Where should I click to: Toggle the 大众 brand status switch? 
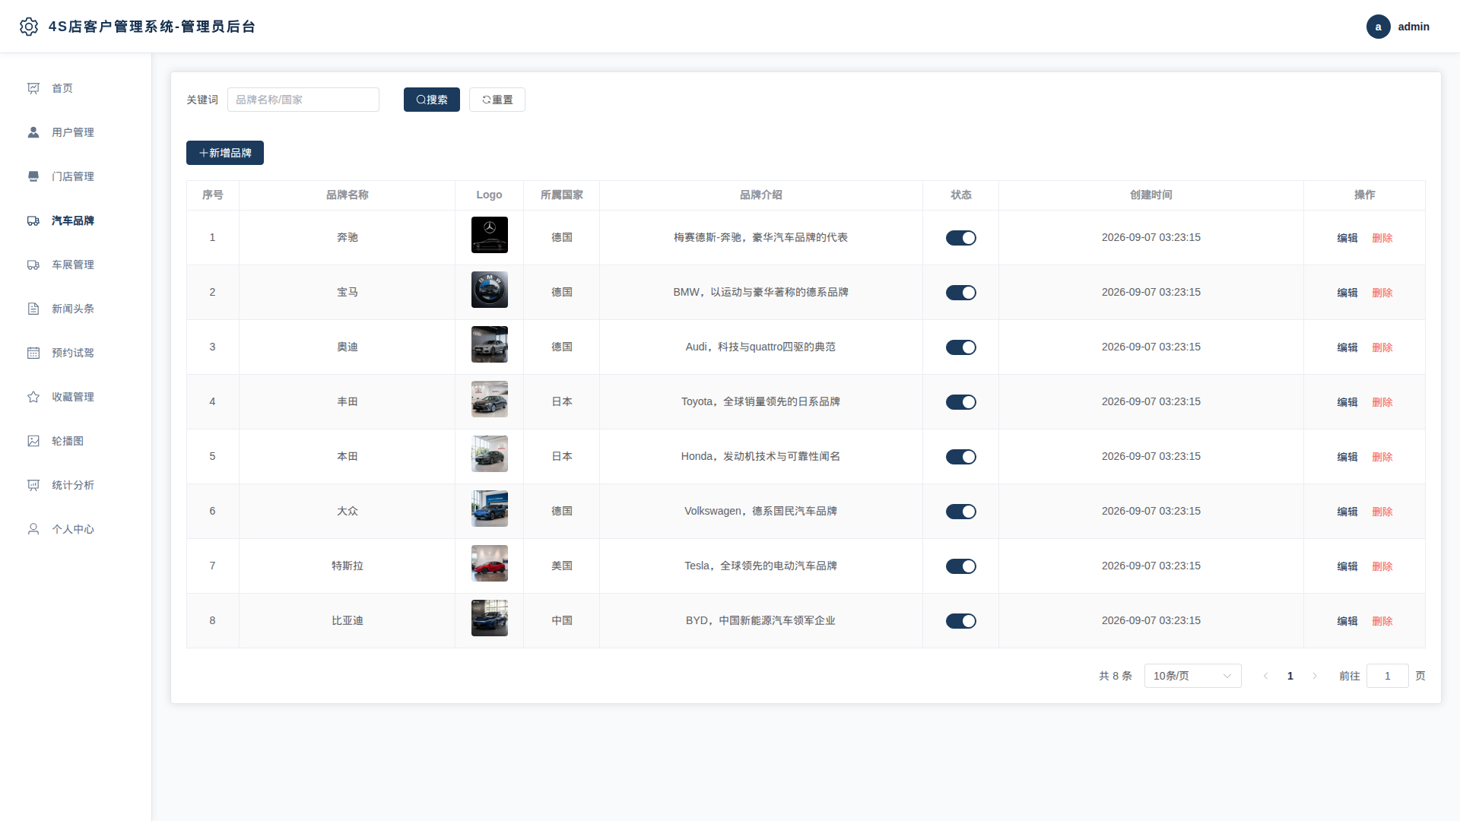coord(960,512)
